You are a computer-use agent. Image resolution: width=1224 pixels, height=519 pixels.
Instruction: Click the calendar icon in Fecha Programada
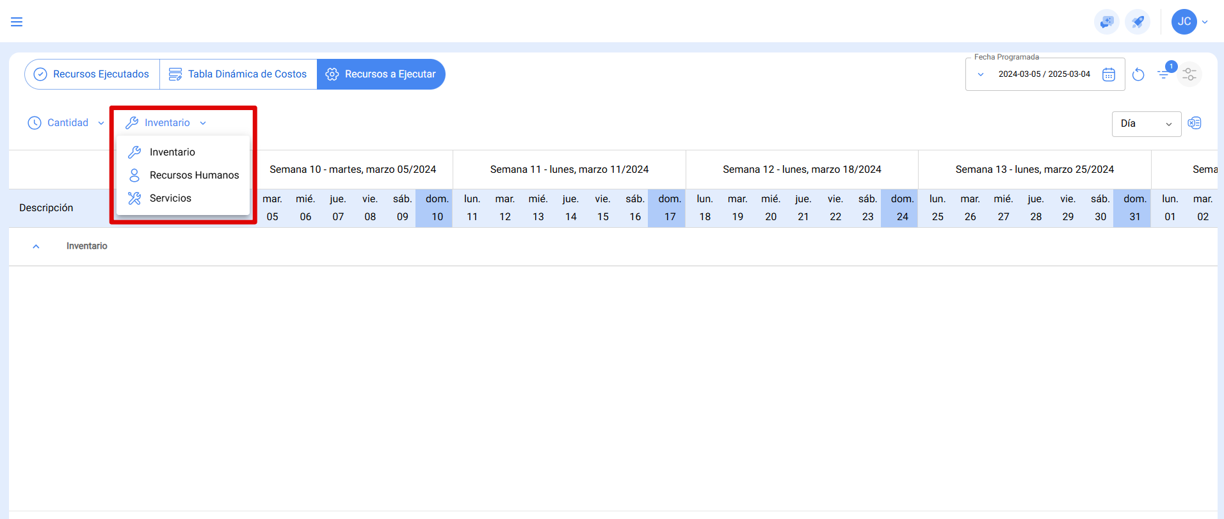pyautogui.click(x=1109, y=74)
